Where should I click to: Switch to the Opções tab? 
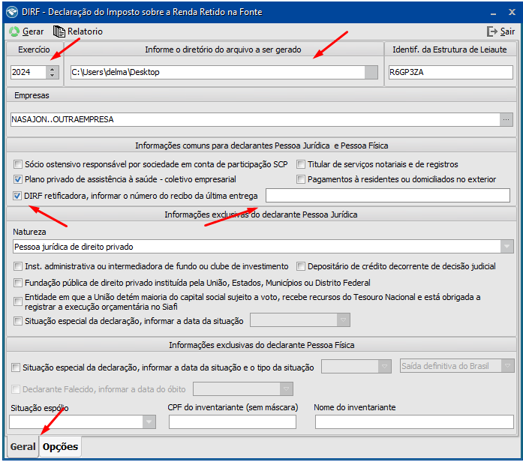coord(60,447)
